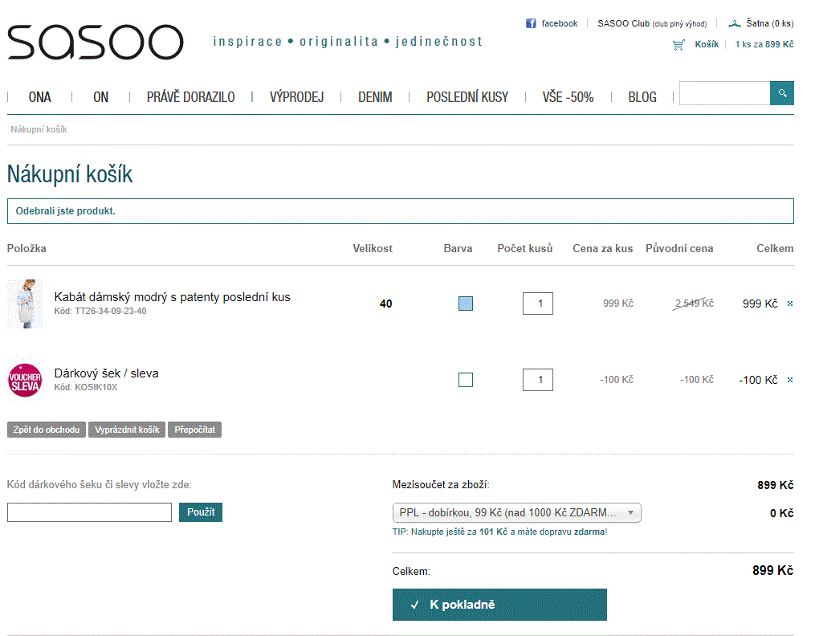The height and width of the screenshot is (636, 815).
Task: Click the size value 40
Action: [x=385, y=304]
